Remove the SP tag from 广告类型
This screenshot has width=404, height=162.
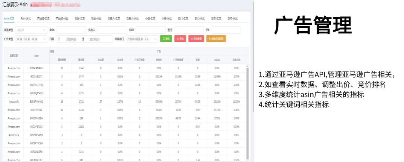[x=21, y=39]
